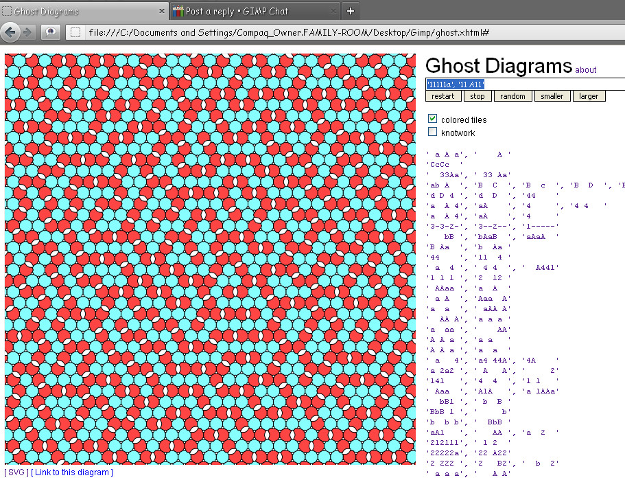This screenshot has height=480, width=625.
Task: Click the stop button
Action: 477,96
